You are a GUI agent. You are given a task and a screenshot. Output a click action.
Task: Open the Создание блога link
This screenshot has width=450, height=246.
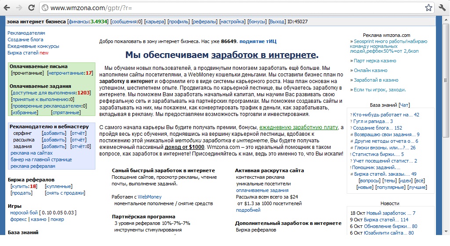pos(25,40)
